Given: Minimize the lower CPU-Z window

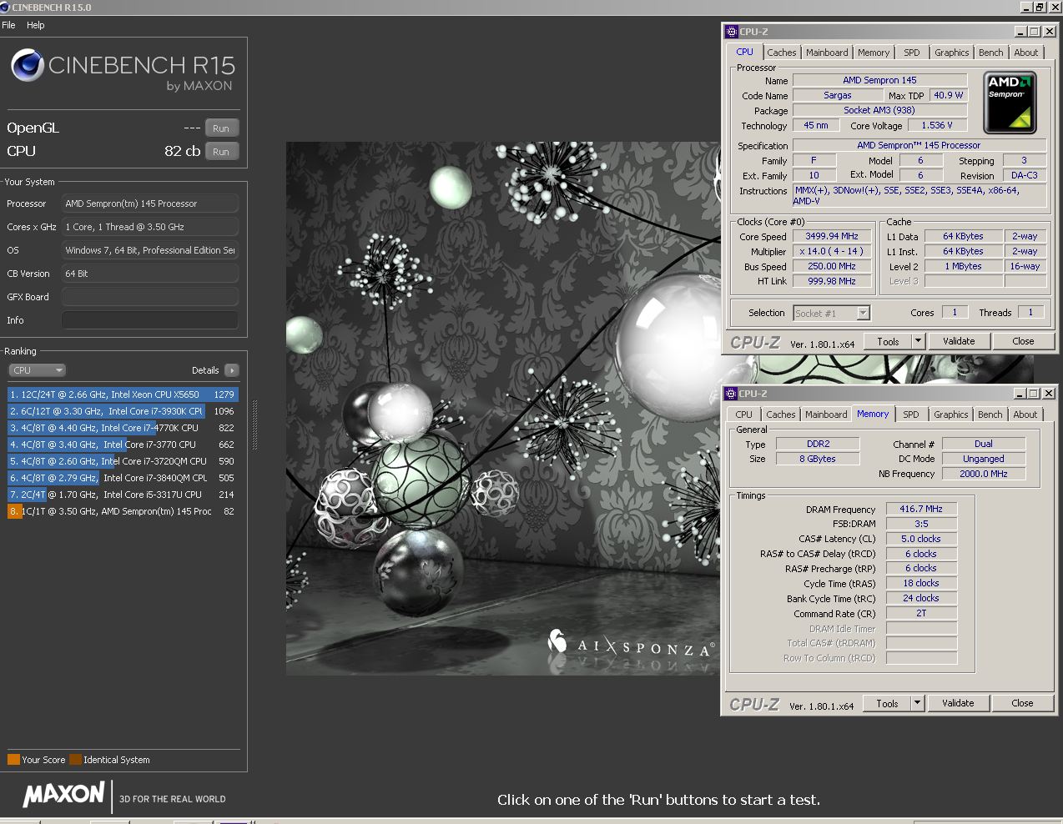Looking at the screenshot, I should tap(1020, 394).
